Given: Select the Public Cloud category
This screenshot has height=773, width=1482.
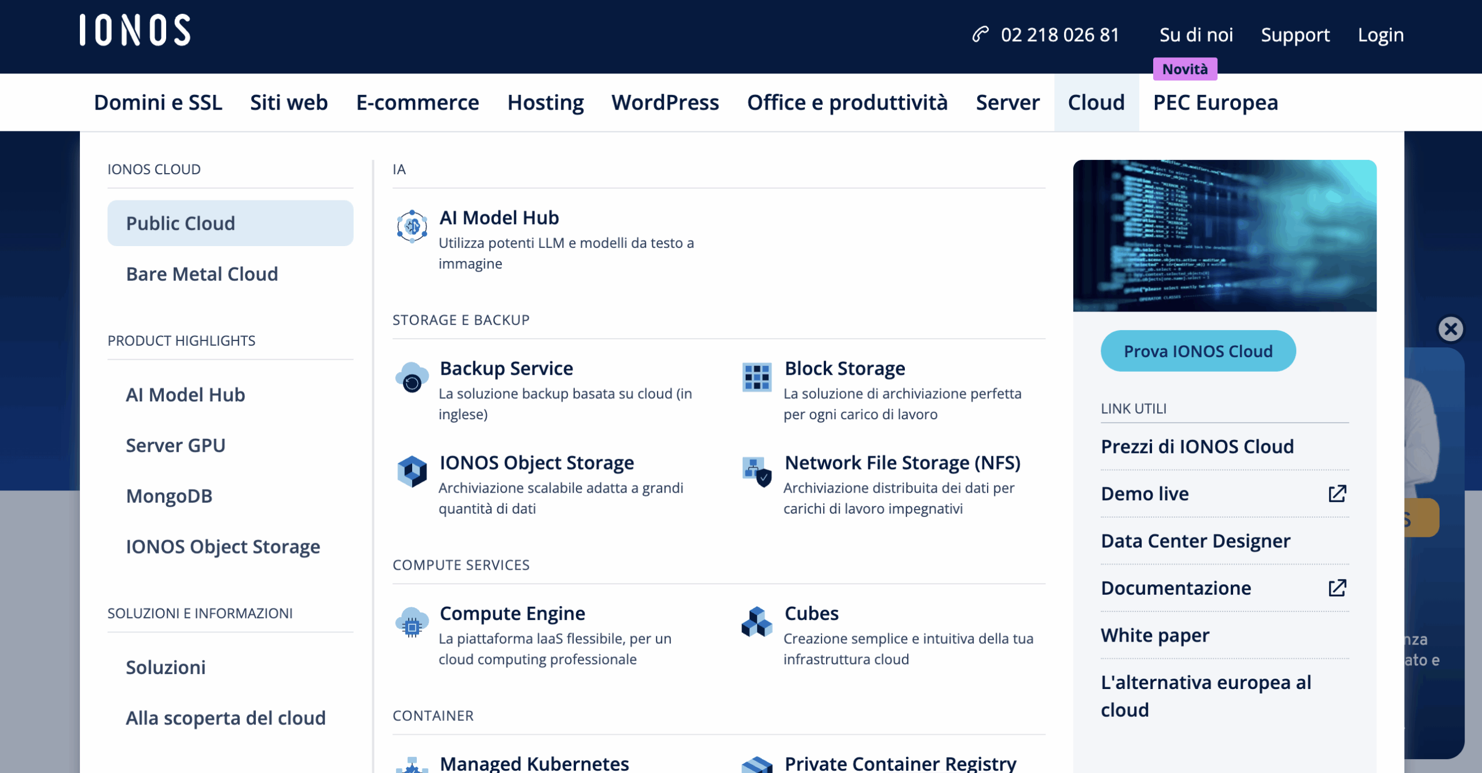Looking at the screenshot, I should (230, 223).
